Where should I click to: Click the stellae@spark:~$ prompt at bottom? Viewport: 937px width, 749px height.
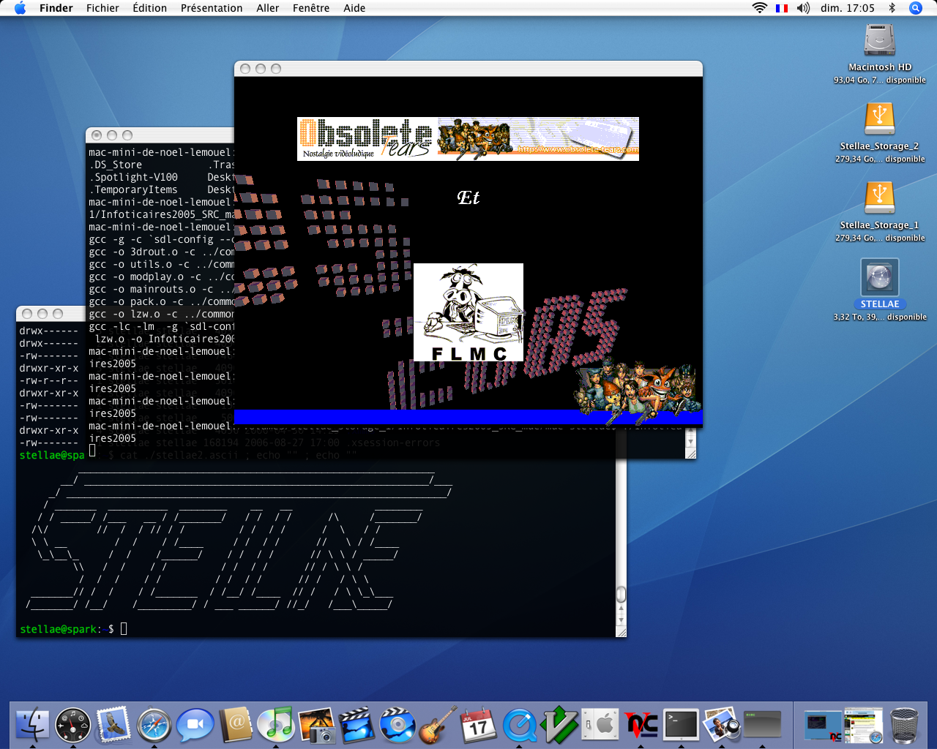[x=67, y=629]
